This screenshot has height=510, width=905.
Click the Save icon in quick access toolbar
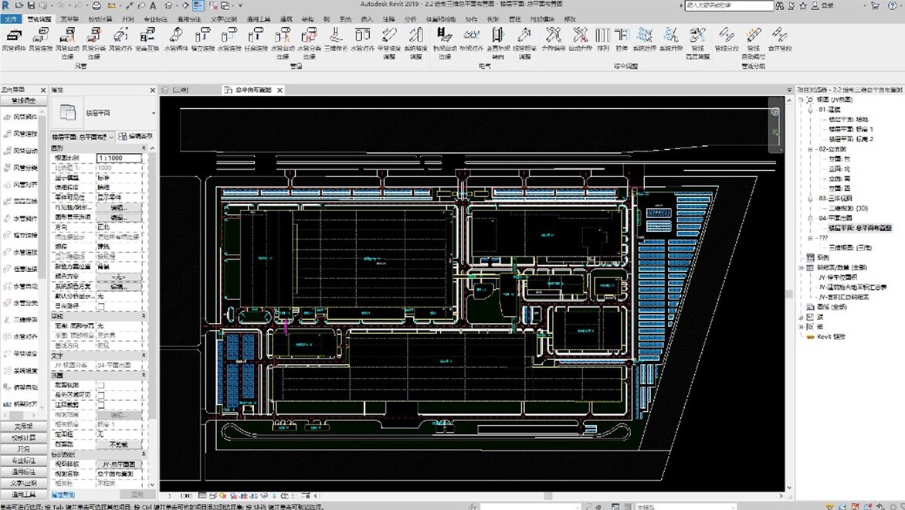pos(31,5)
